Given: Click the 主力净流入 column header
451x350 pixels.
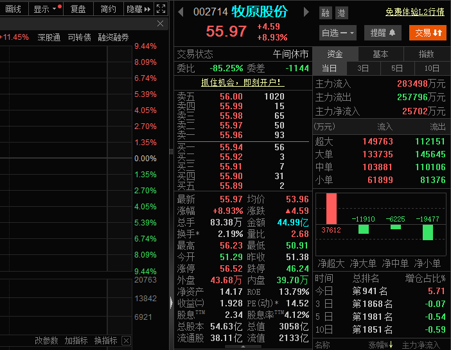Looking at the screenshot, I should (x=421, y=345).
